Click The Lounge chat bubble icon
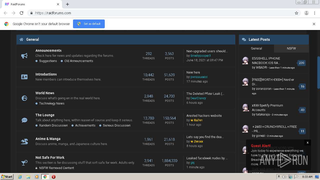This screenshot has width=320, height=180. pos(24,120)
